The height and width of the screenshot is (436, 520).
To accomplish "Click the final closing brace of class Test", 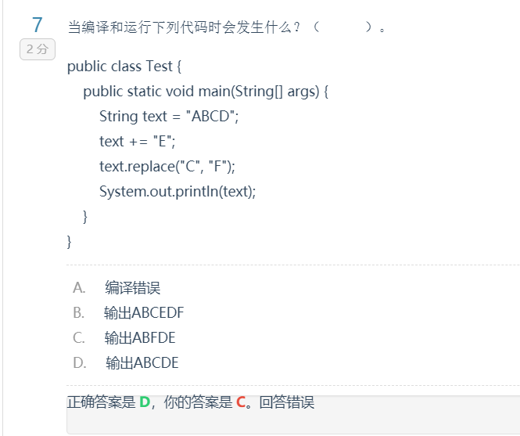I will click(70, 241).
